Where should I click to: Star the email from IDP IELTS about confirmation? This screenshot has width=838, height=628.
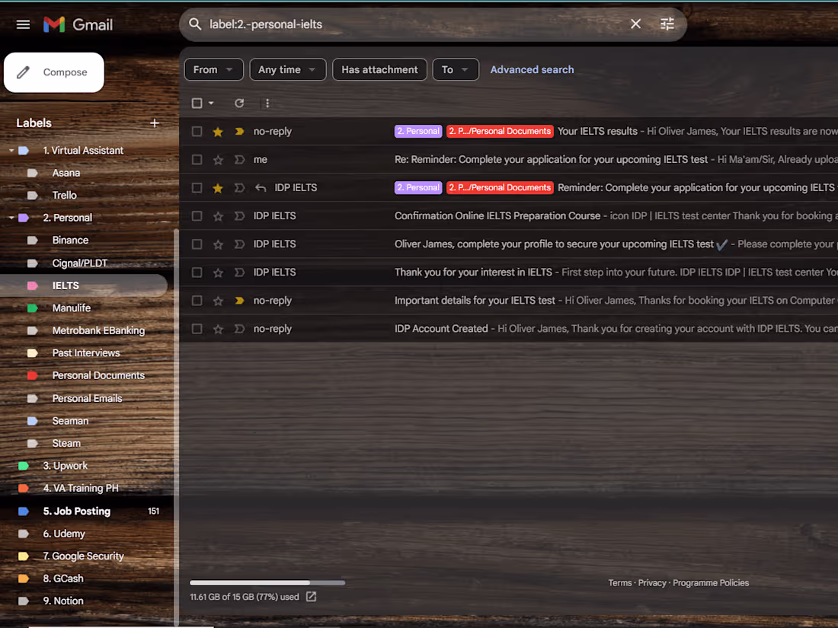218,215
